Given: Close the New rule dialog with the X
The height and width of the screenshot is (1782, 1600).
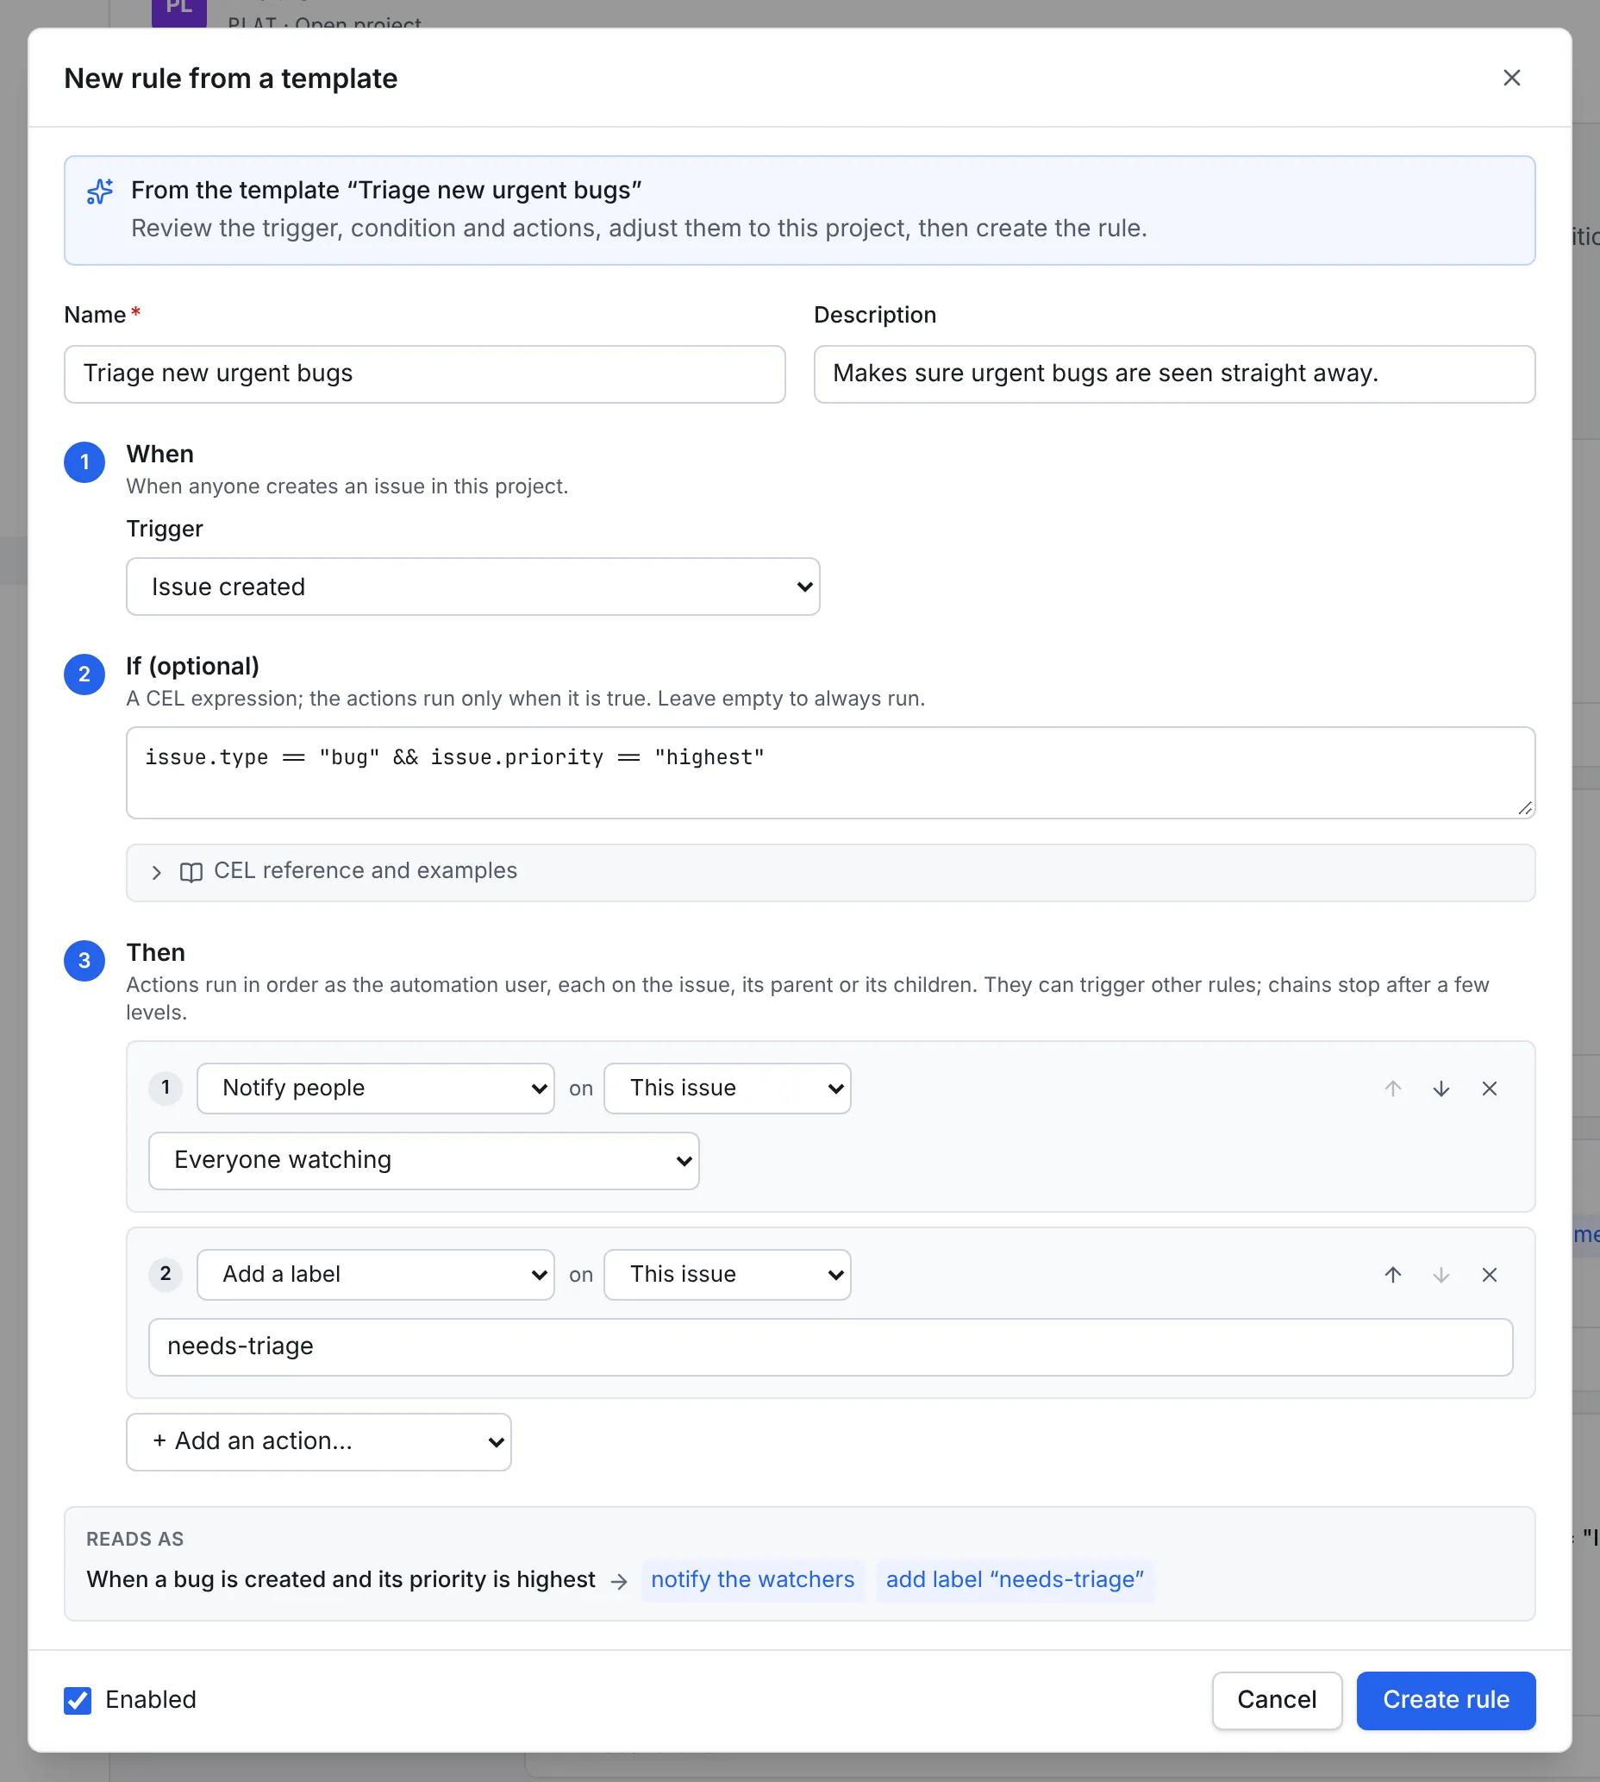Looking at the screenshot, I should (x=1511, y=78).
